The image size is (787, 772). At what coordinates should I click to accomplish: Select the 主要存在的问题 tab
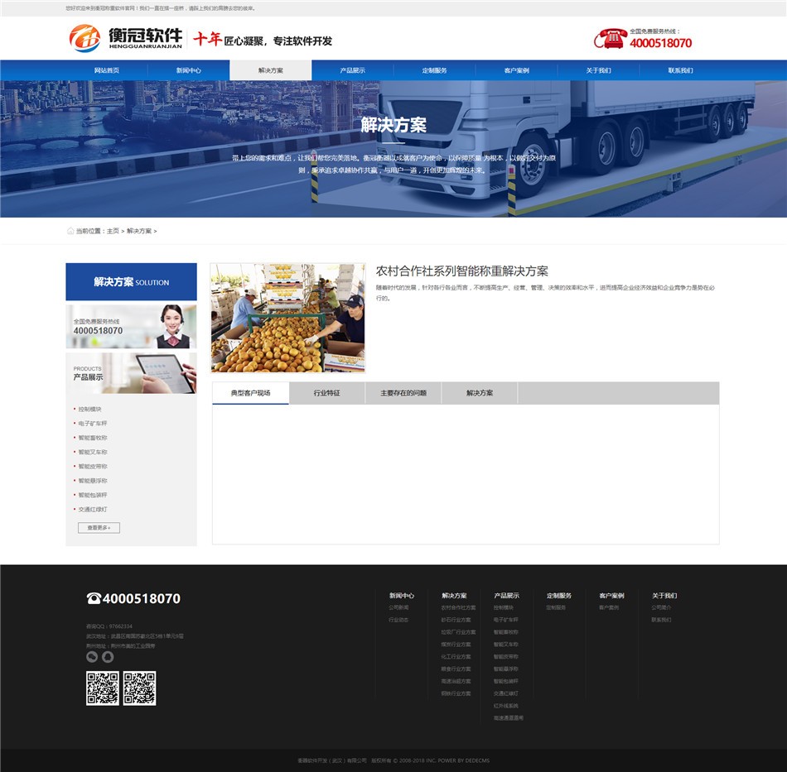coord(403,393)
